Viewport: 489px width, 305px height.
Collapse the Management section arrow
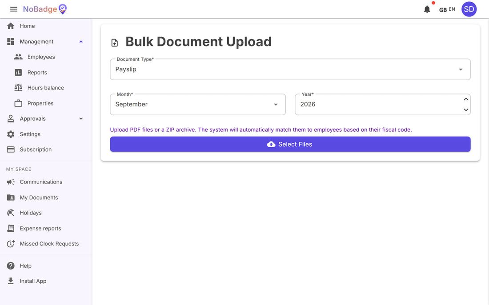[x=81, y=41]
